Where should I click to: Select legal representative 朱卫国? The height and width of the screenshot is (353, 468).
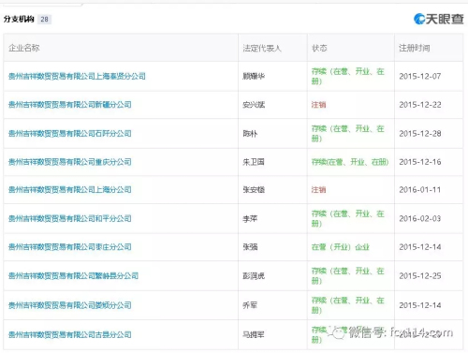(254, 162)
